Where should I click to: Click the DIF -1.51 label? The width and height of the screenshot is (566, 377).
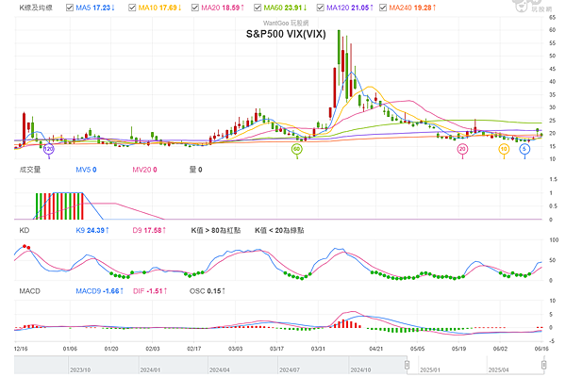150,291
